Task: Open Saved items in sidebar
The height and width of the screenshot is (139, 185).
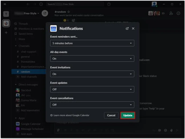Action: tap(25, 34)
